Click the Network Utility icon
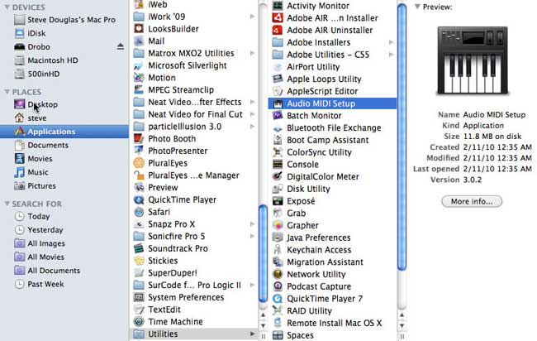The width and height of the screenshot is (537, 341). (278, 274)
